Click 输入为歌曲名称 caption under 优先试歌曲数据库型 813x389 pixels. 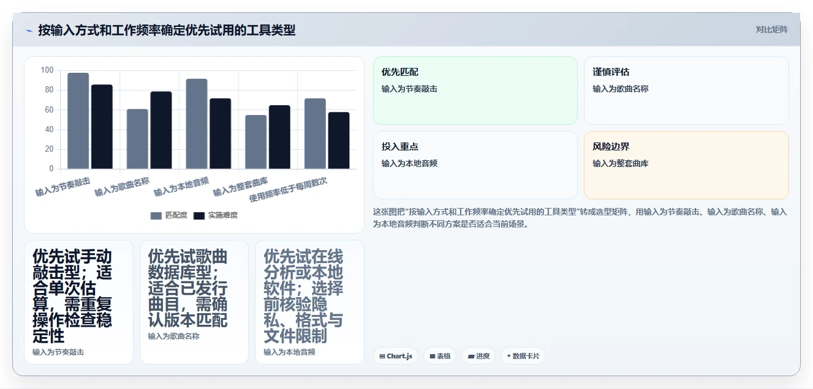[173, 336]
